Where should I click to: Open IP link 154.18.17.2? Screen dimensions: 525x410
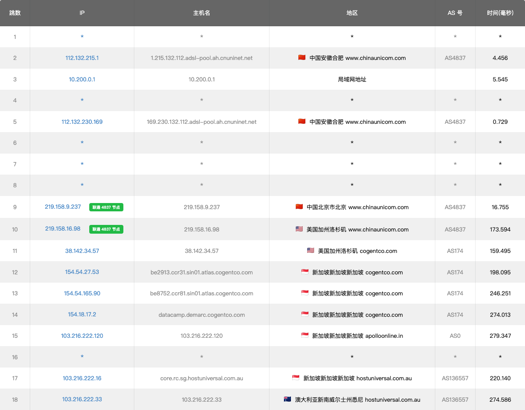82,314
